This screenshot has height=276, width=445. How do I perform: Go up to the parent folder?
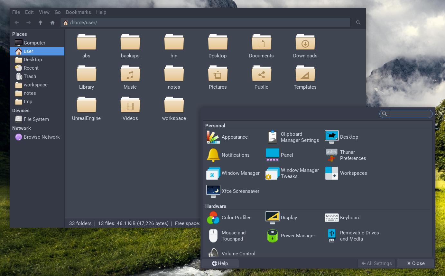(40, 23)
